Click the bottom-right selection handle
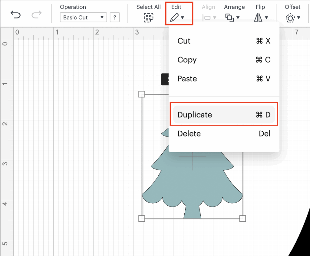Screen dimensions: 310x256 coord(242,218)
